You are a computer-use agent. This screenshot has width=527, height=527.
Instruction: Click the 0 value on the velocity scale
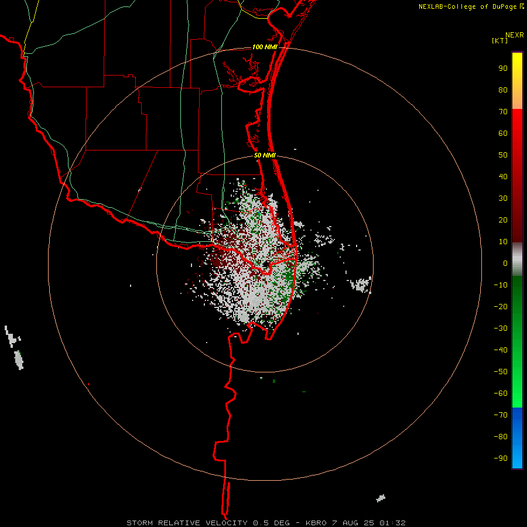505,263
